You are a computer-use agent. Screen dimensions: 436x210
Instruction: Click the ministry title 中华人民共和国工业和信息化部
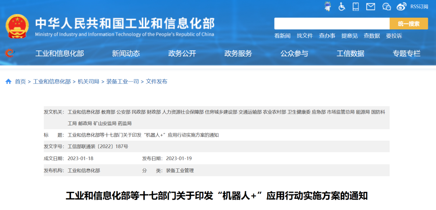pyautogui.click(x=125, y=23)
